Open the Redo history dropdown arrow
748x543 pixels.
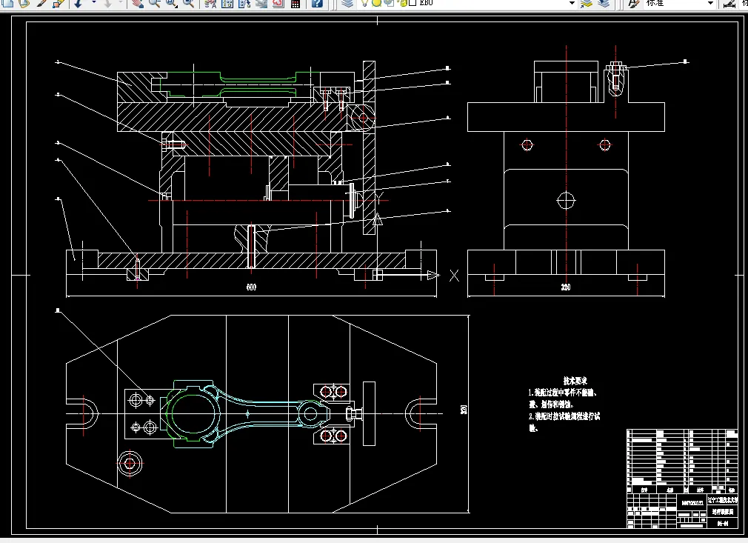(x=121, y=4)
